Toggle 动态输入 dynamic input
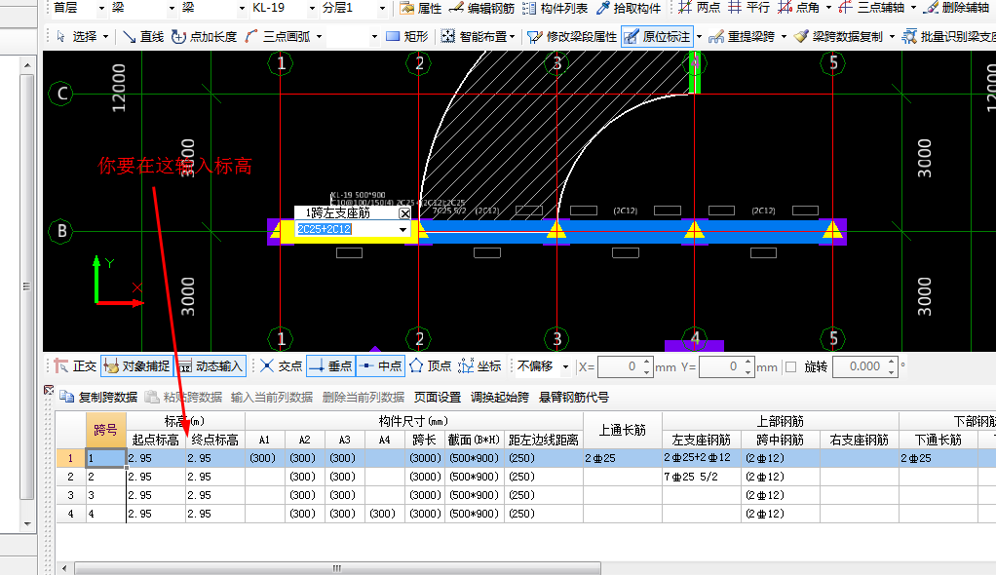 tap(211, 366)
